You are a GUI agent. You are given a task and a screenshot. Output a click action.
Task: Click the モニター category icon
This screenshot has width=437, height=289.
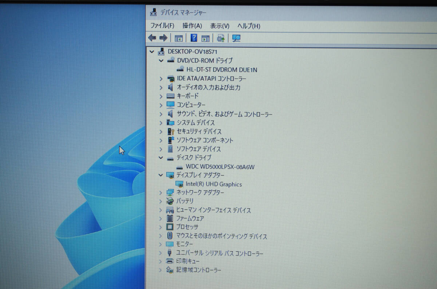coord(170,244)
